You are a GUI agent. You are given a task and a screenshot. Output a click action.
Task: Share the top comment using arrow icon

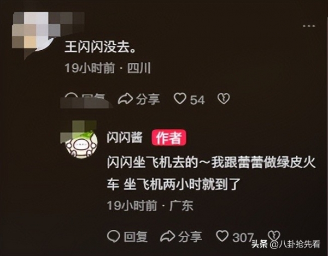click(125, 99)
